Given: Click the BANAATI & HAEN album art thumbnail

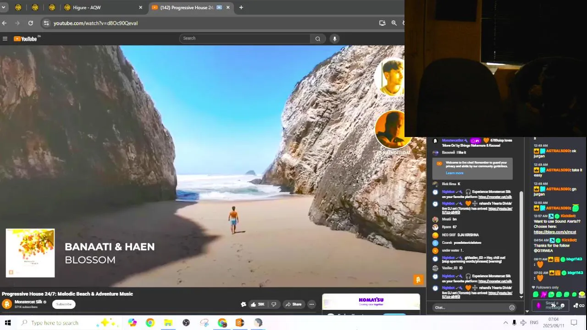Looking at the screenshot, I should (30, 253).
